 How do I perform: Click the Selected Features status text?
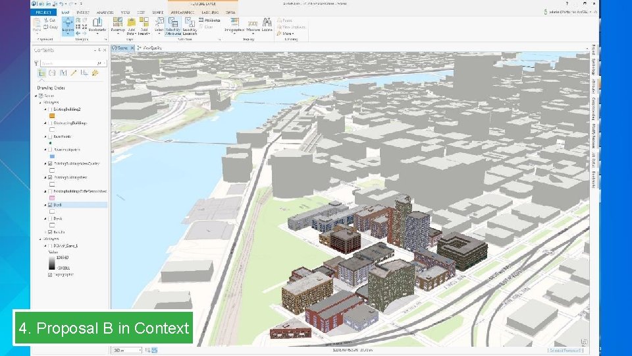[566, 350]
